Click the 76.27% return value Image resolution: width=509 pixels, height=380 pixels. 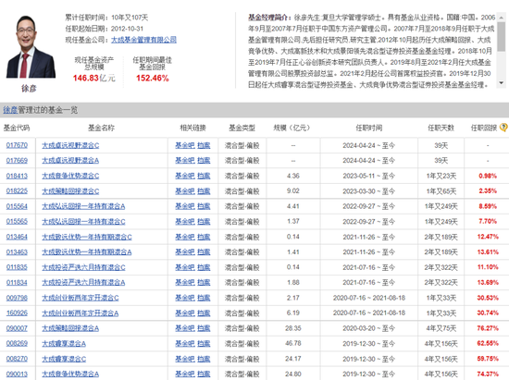point(488,328)
